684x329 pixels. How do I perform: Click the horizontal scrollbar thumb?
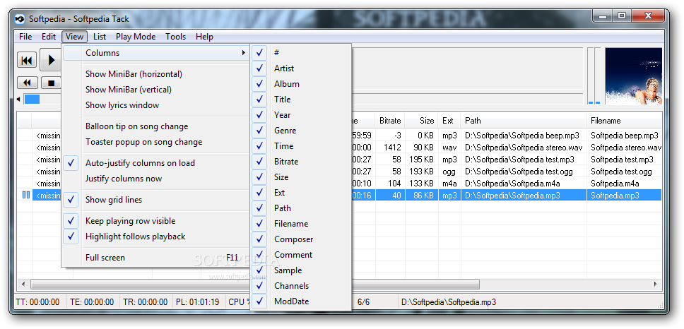(255, 284)
